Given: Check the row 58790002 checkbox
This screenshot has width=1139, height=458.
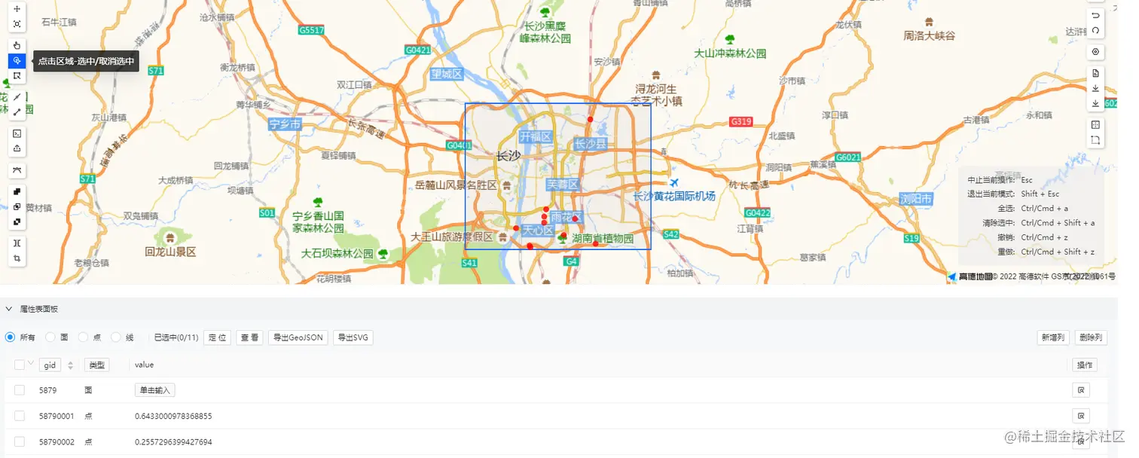Looking at the screenshot, I should (20, 441).
